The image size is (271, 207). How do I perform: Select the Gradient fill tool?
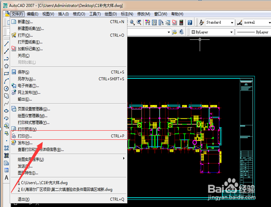[6, 156]
